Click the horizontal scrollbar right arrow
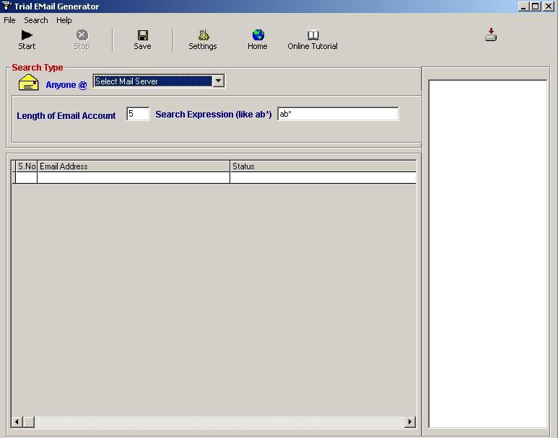558x438 pixels. 410,421
